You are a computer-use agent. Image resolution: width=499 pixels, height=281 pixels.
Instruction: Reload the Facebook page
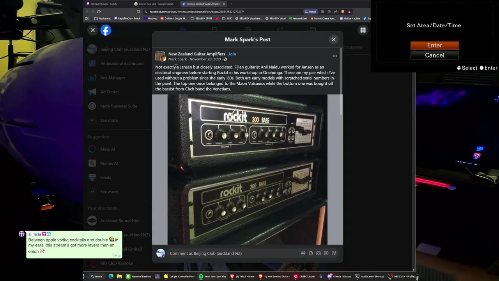point(99,12)
